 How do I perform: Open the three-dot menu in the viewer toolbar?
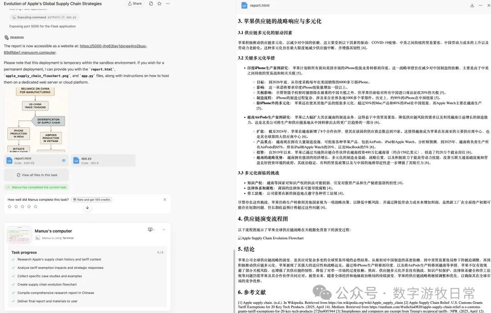pos(481,5)
